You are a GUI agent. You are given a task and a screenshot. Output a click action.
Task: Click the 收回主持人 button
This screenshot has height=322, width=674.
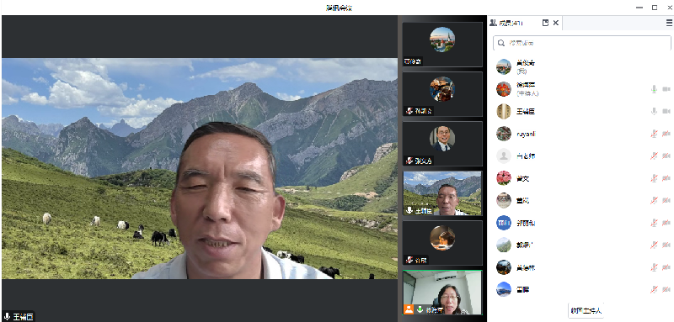586,310
